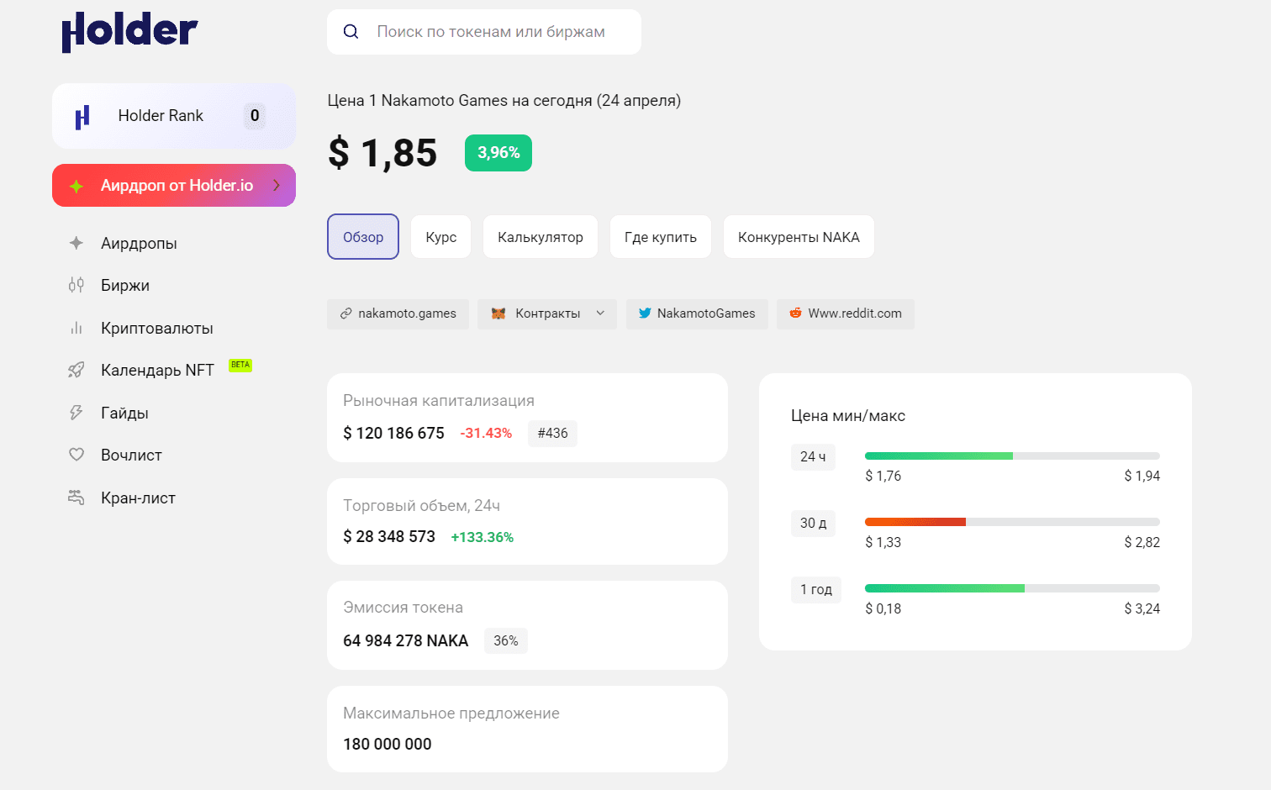
Task: Click the Аирдропы sparkle icon
Action: pyautogui.click(x=76, y=243)
